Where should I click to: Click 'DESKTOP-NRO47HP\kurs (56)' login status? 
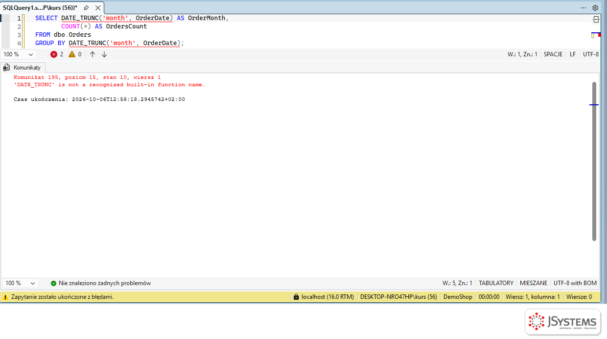click(x=398, y=297)
